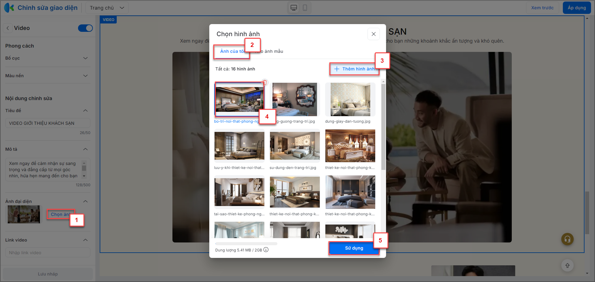Collapse the Mô tả section
The image size is (595, 282).
[85, 149]
